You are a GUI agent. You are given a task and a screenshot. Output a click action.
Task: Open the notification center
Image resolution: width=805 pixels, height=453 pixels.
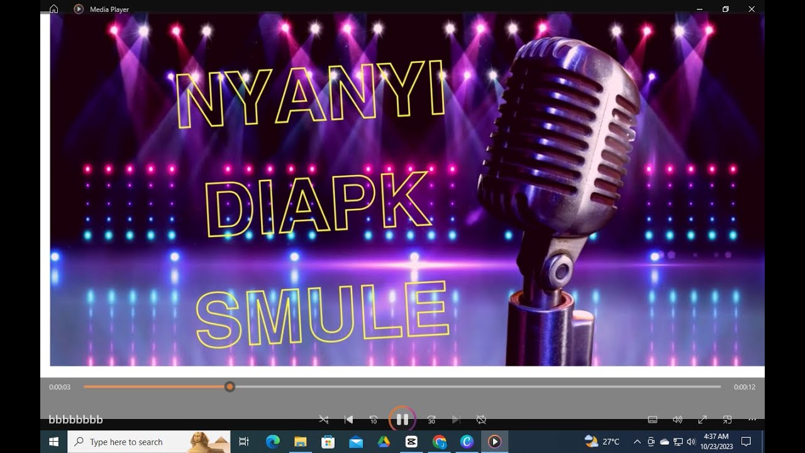pos(747,442)
